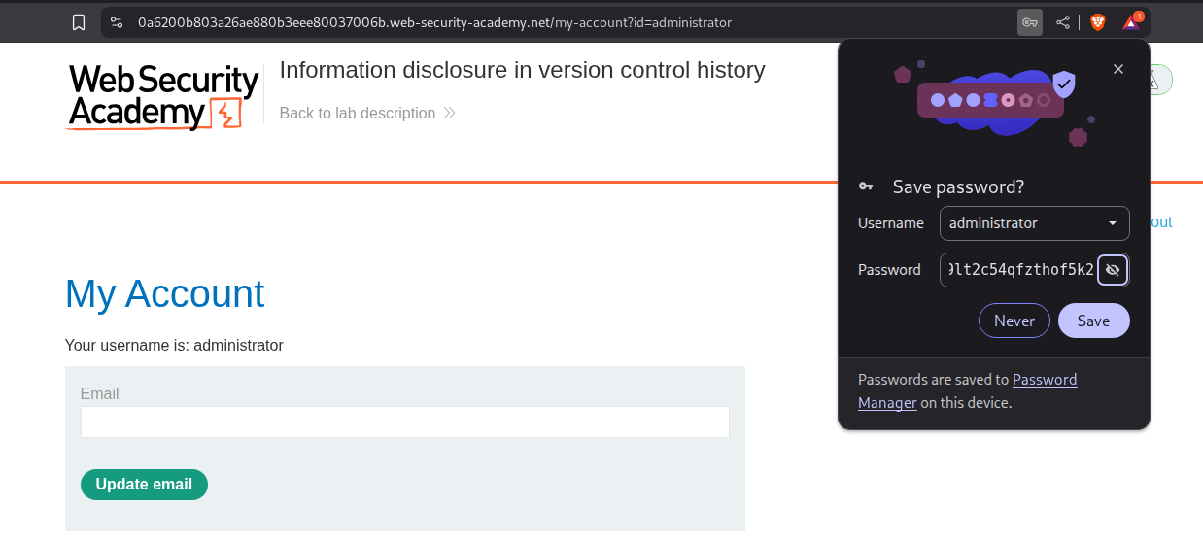Click the bookmark icon left of address bar
1203x540 pixels.
point(79,22)
